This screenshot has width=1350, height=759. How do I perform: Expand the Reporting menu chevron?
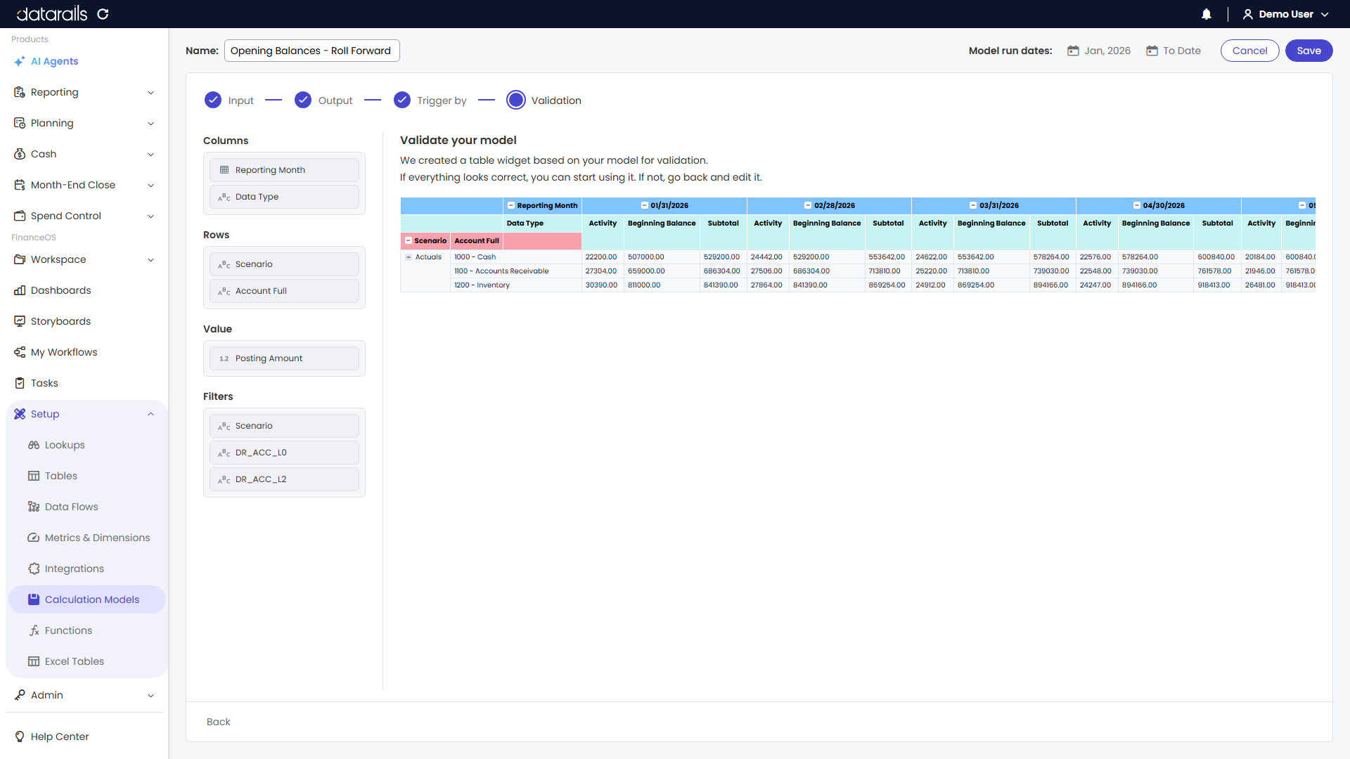coord(150,93)
